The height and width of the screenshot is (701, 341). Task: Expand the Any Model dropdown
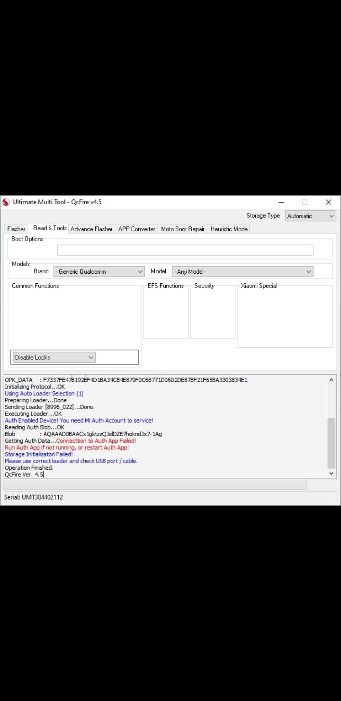coord(242,271)
